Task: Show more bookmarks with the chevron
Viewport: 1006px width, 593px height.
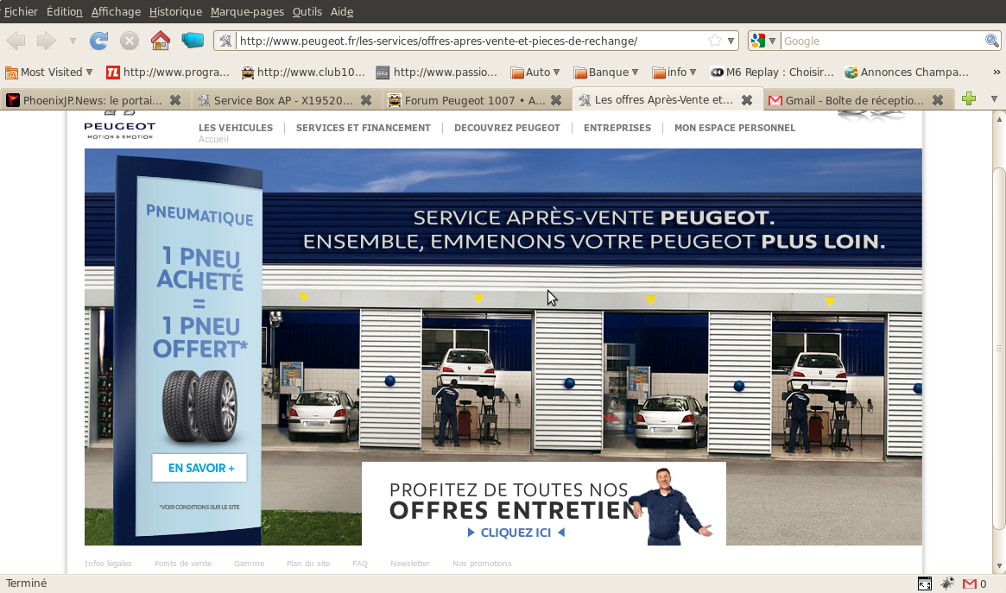Action: click(x=997, y=73)
